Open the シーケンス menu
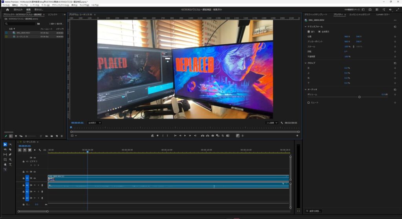This screenshot has width=402, height=219. (35, 5)
